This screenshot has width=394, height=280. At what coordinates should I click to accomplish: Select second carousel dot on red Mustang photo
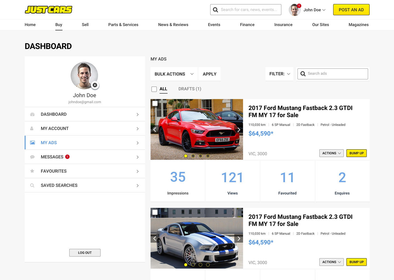(x=193, y=156)
